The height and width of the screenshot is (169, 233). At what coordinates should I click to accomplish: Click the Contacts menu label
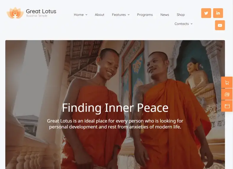pos(182,24)
